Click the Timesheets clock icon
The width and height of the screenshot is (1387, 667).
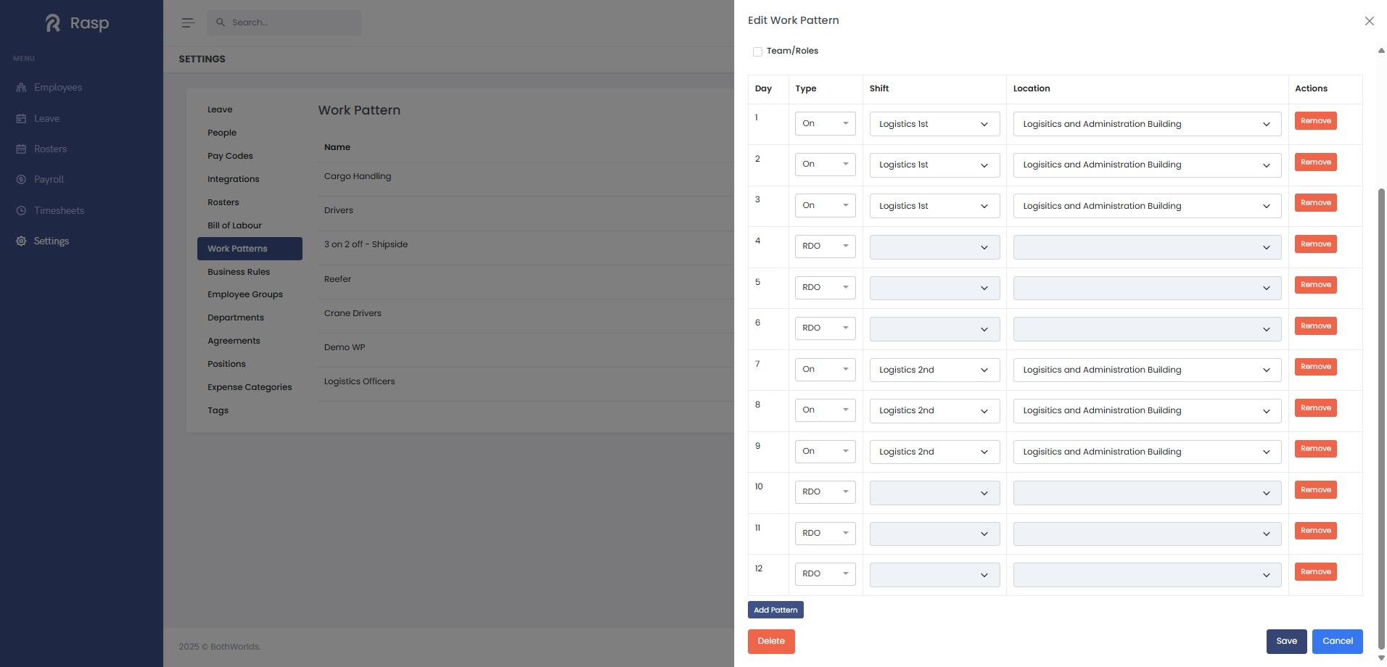click(21, 211)
